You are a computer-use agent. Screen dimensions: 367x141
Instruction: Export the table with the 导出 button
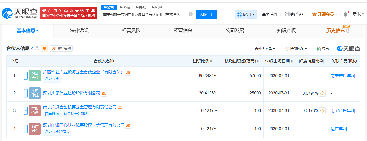[x=323, y=49]
